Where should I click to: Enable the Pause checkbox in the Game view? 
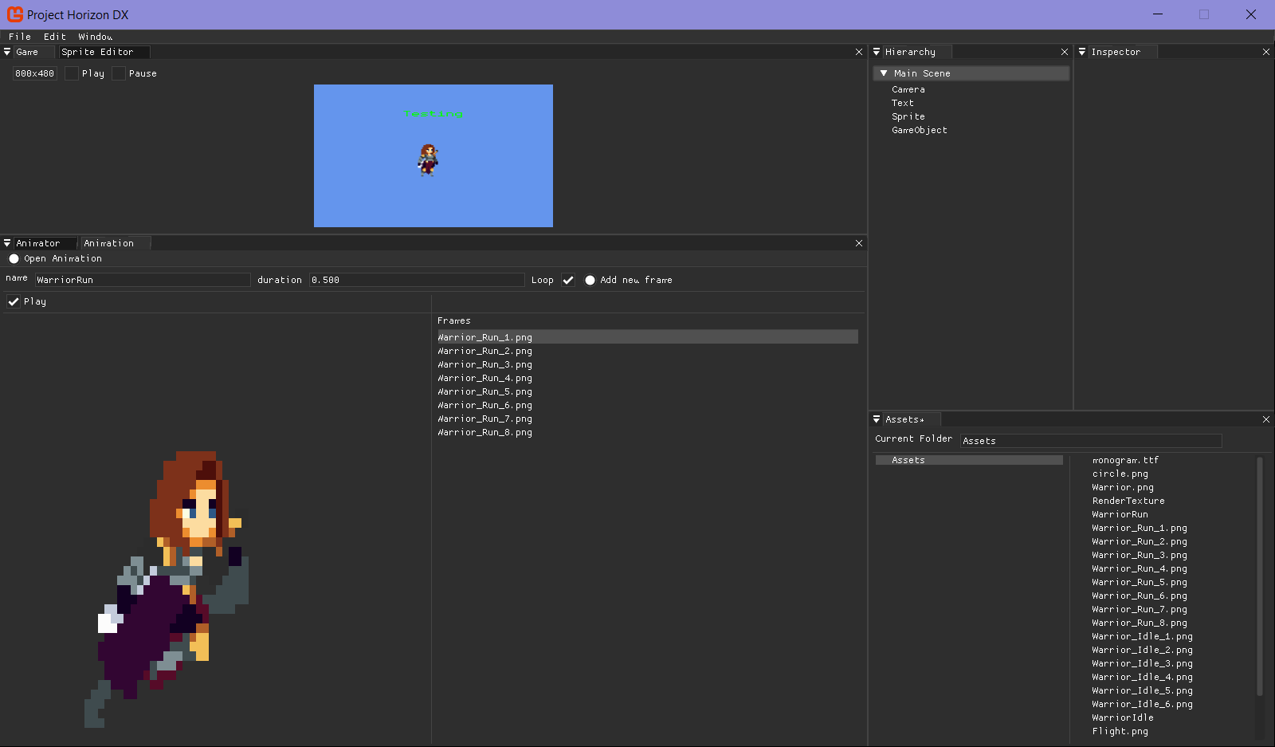[118, 73]
